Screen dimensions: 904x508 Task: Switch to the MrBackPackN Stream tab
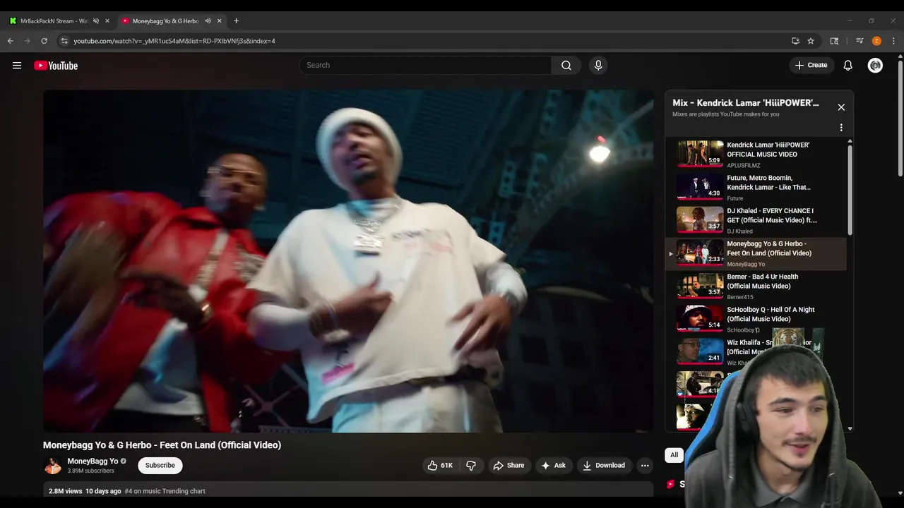click(54, 21)
